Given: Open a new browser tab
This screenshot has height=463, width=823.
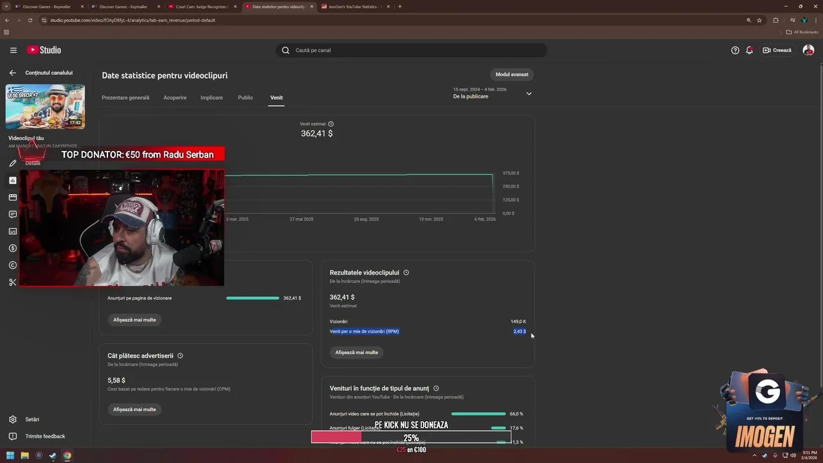Looking at the screenshot, I should tap(400, 6).
